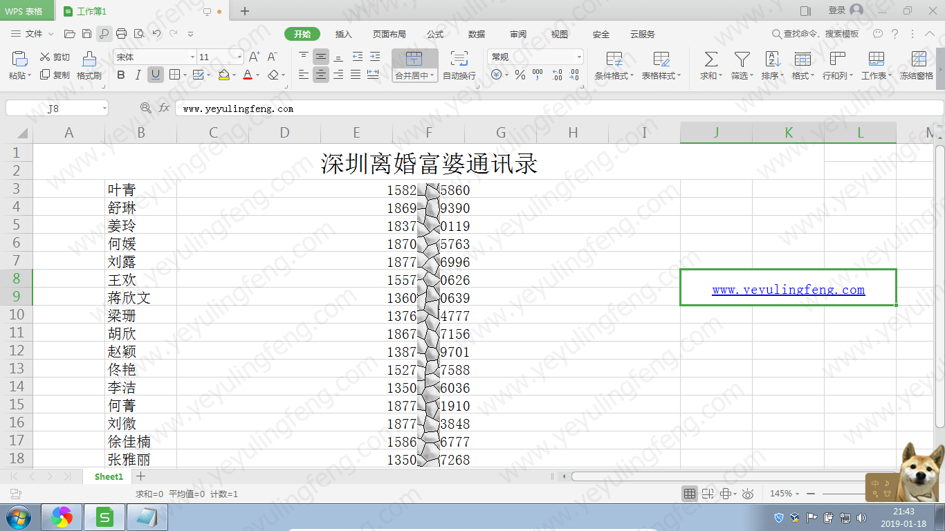
Task: Switch to the 插入 ribbon tab
Action: click(x=343, y=34)
